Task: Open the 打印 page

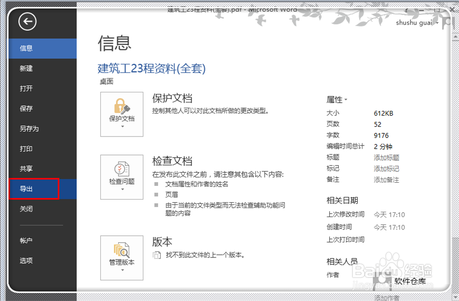Action: [43, 149]
